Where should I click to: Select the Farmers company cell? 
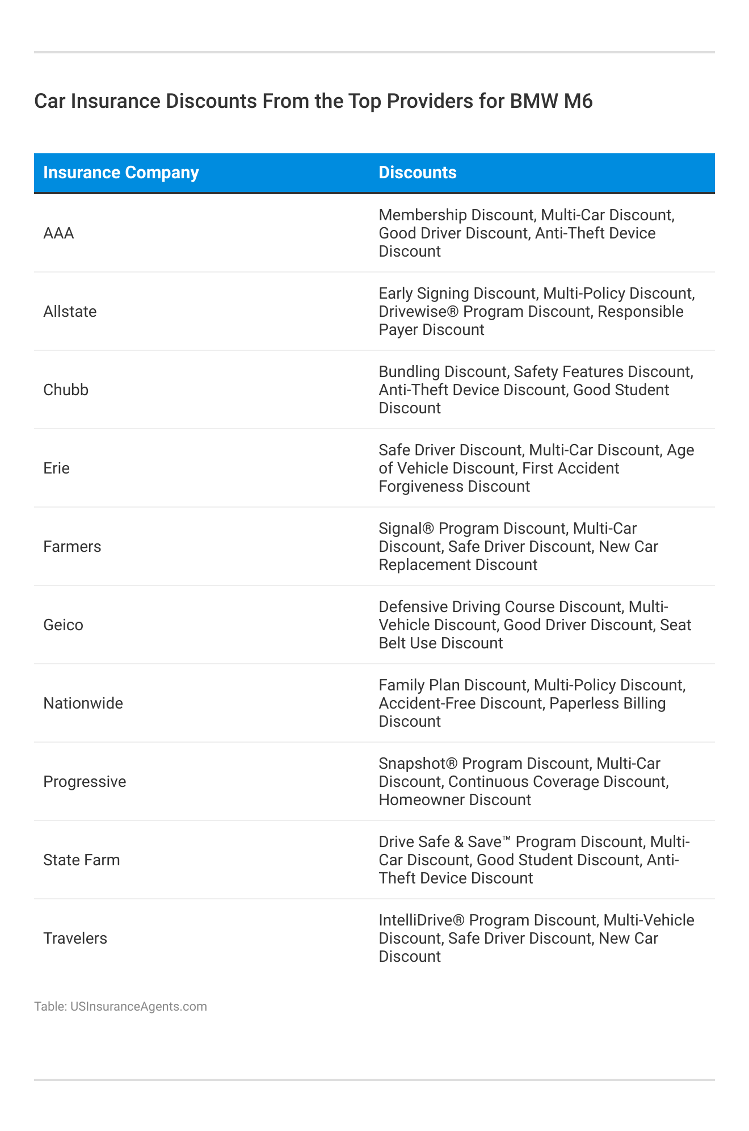[x=73, y=547]
